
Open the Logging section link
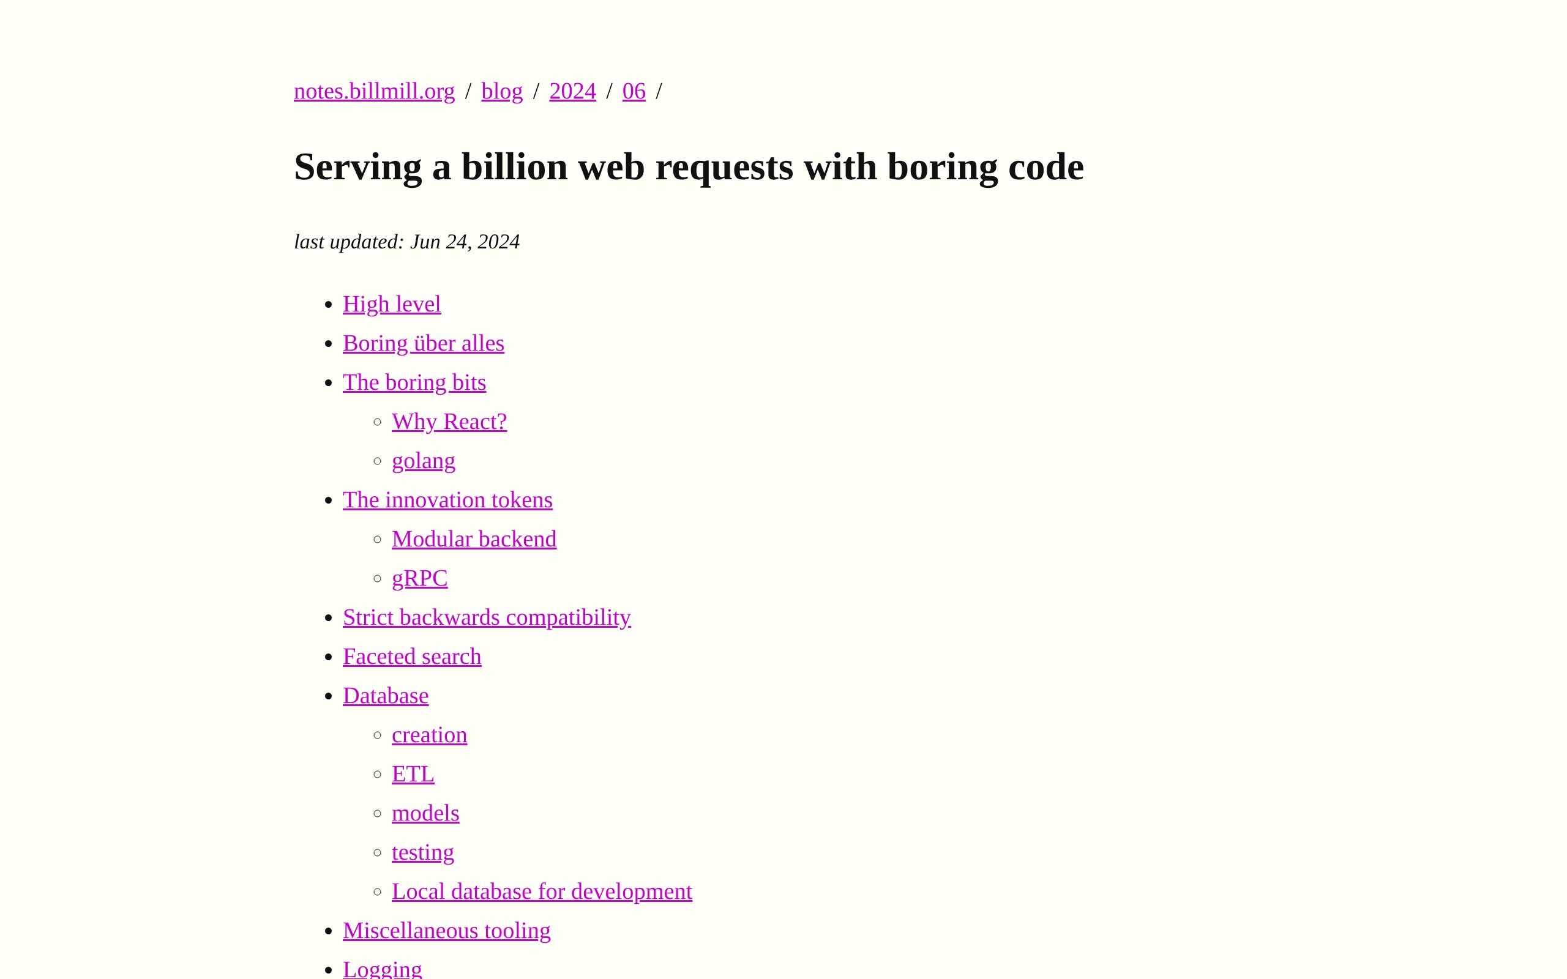[382, 969]
